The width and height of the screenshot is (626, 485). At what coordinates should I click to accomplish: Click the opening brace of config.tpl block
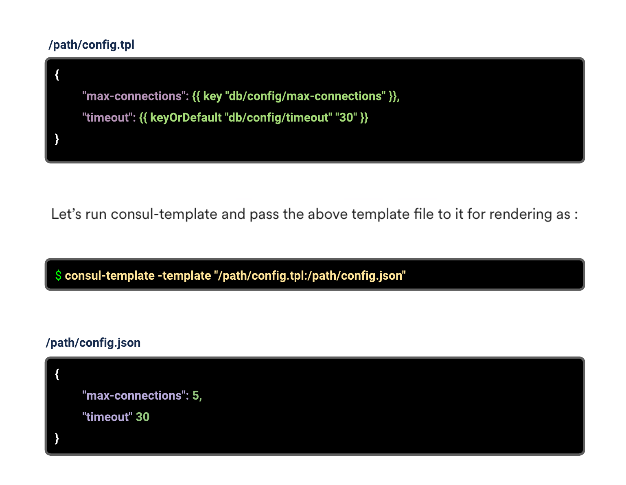click(x=57, y=75)
